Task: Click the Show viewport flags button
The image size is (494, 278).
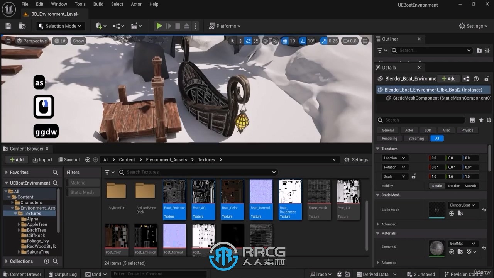Action: click(78, 41)
